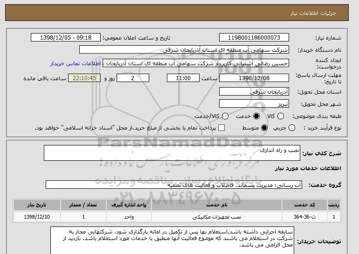Click the request creator name field
The height and width of the screenshot is (254, 359).
point(195,63)
